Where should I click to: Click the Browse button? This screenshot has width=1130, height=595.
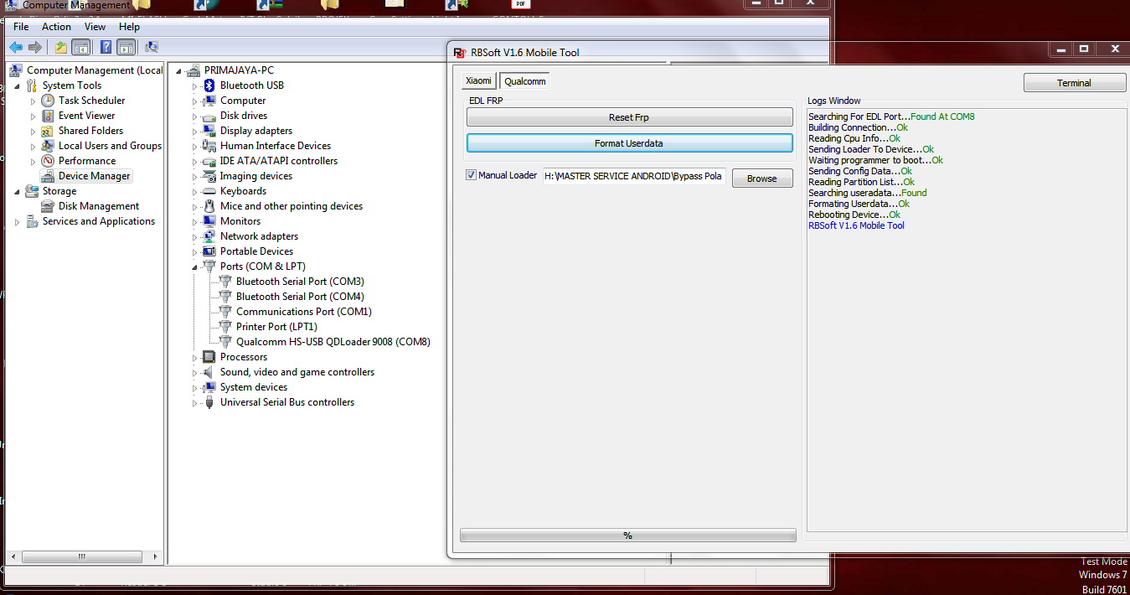pos(762,178)
